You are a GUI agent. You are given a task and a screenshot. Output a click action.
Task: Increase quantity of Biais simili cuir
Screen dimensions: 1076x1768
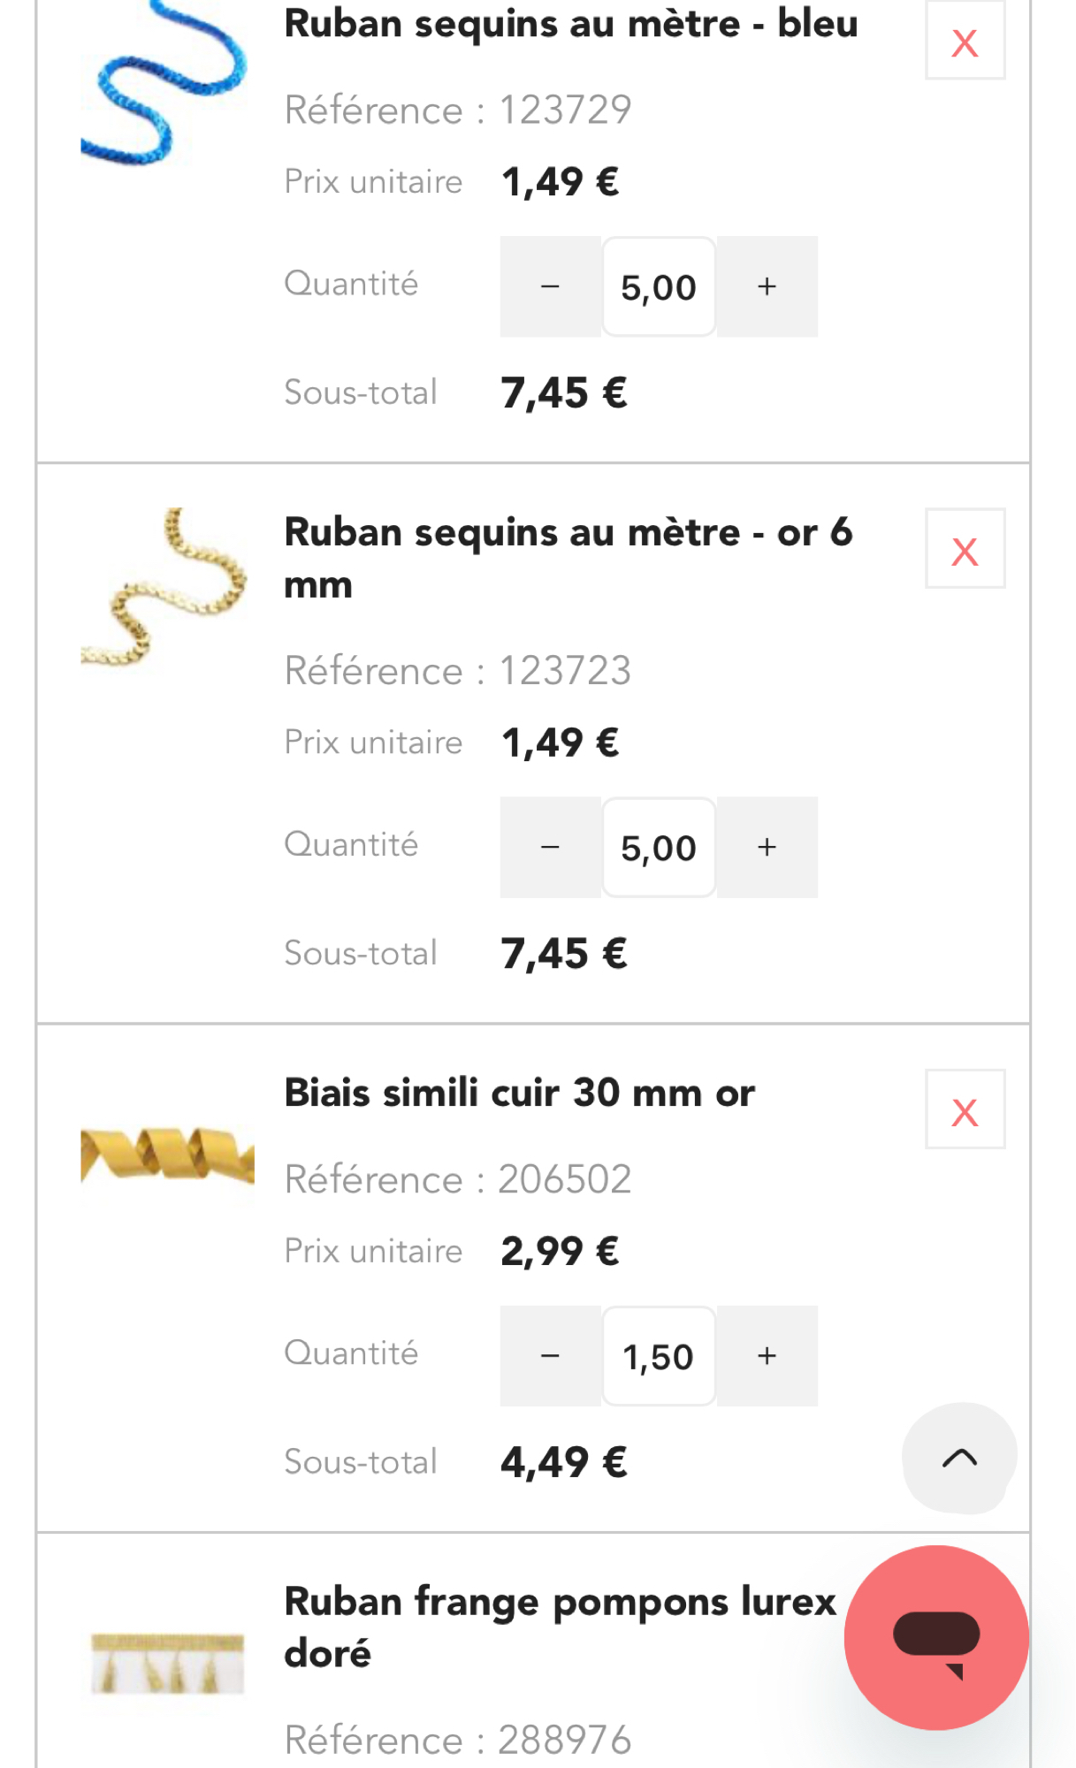pyautogui.click(x=767, y=1355)
